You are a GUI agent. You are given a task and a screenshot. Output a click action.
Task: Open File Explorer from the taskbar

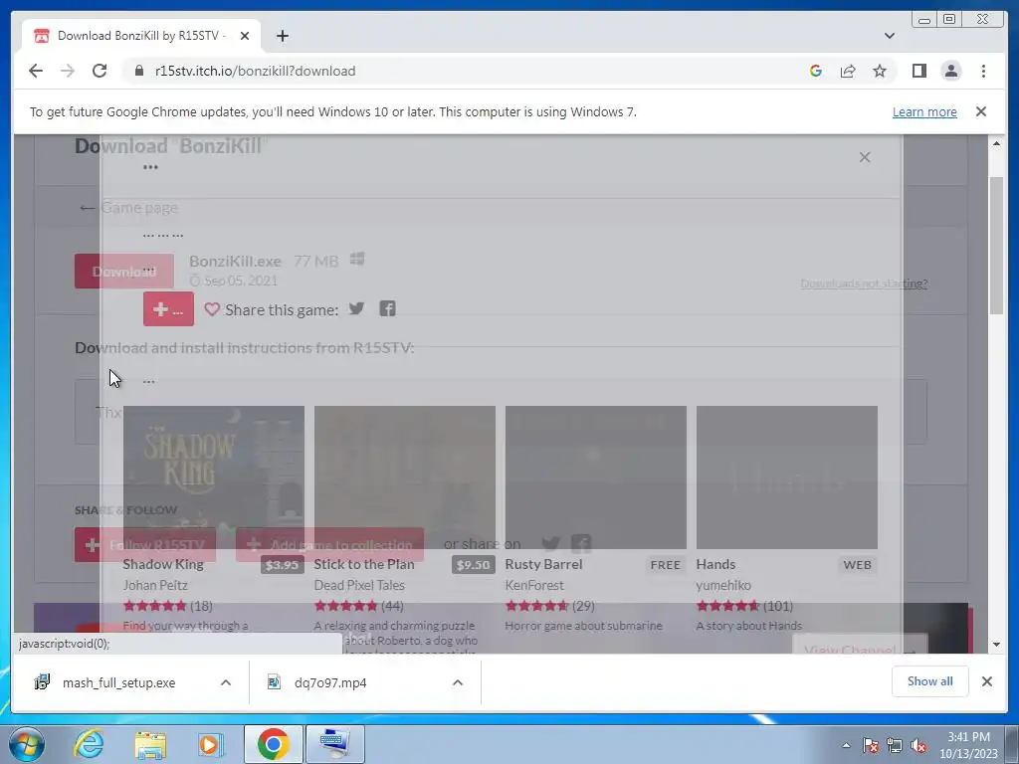[150, 744]
